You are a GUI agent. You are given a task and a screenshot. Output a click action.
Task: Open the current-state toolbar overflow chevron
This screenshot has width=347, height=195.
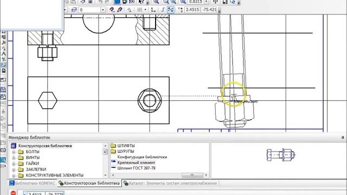point(219,11)
